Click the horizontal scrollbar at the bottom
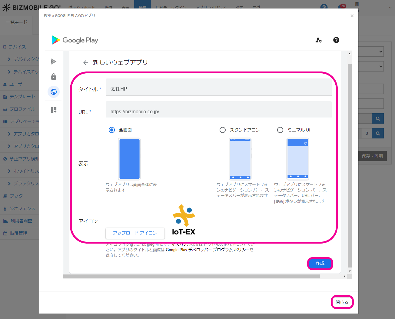395x319 pixels. coord(191,276)
